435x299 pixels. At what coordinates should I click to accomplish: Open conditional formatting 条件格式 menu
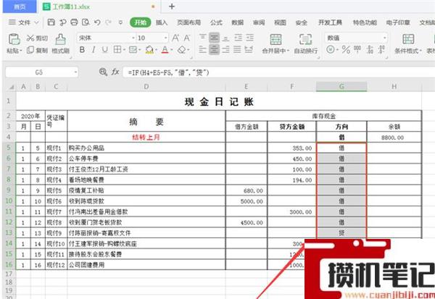tap(408, 43)
